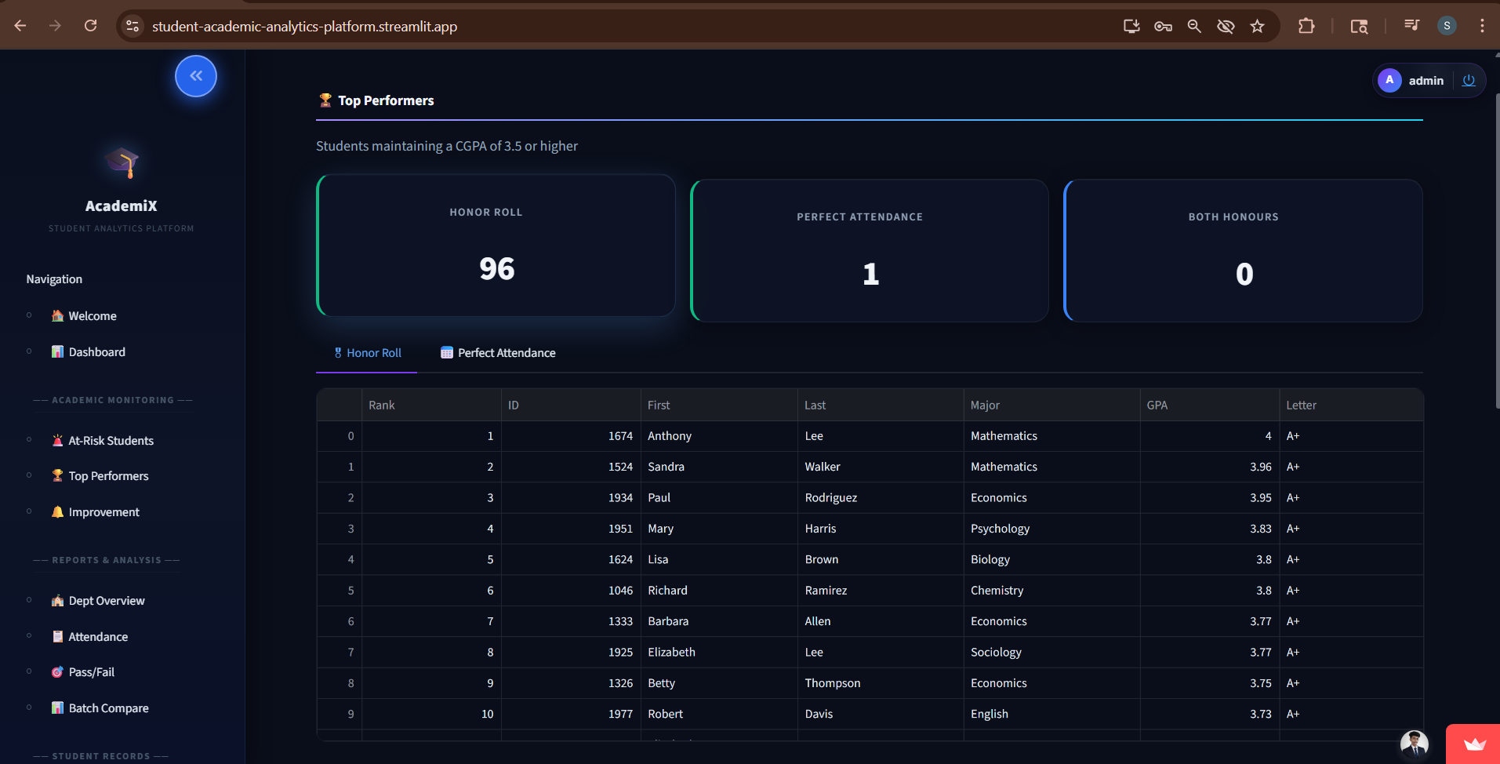Collapse the sidebar with the double-chevron button
This screenshot has height=764, width=1500.
196,76
